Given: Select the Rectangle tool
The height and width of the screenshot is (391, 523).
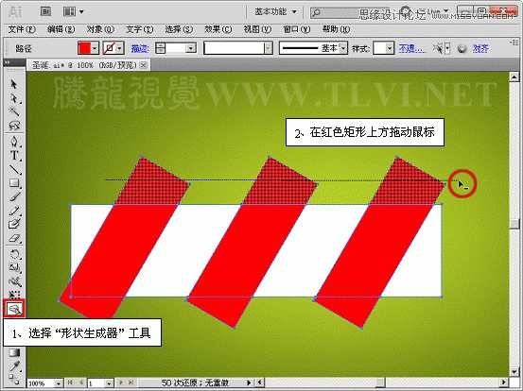Looking at the screenshot, I should pos(14,182).
